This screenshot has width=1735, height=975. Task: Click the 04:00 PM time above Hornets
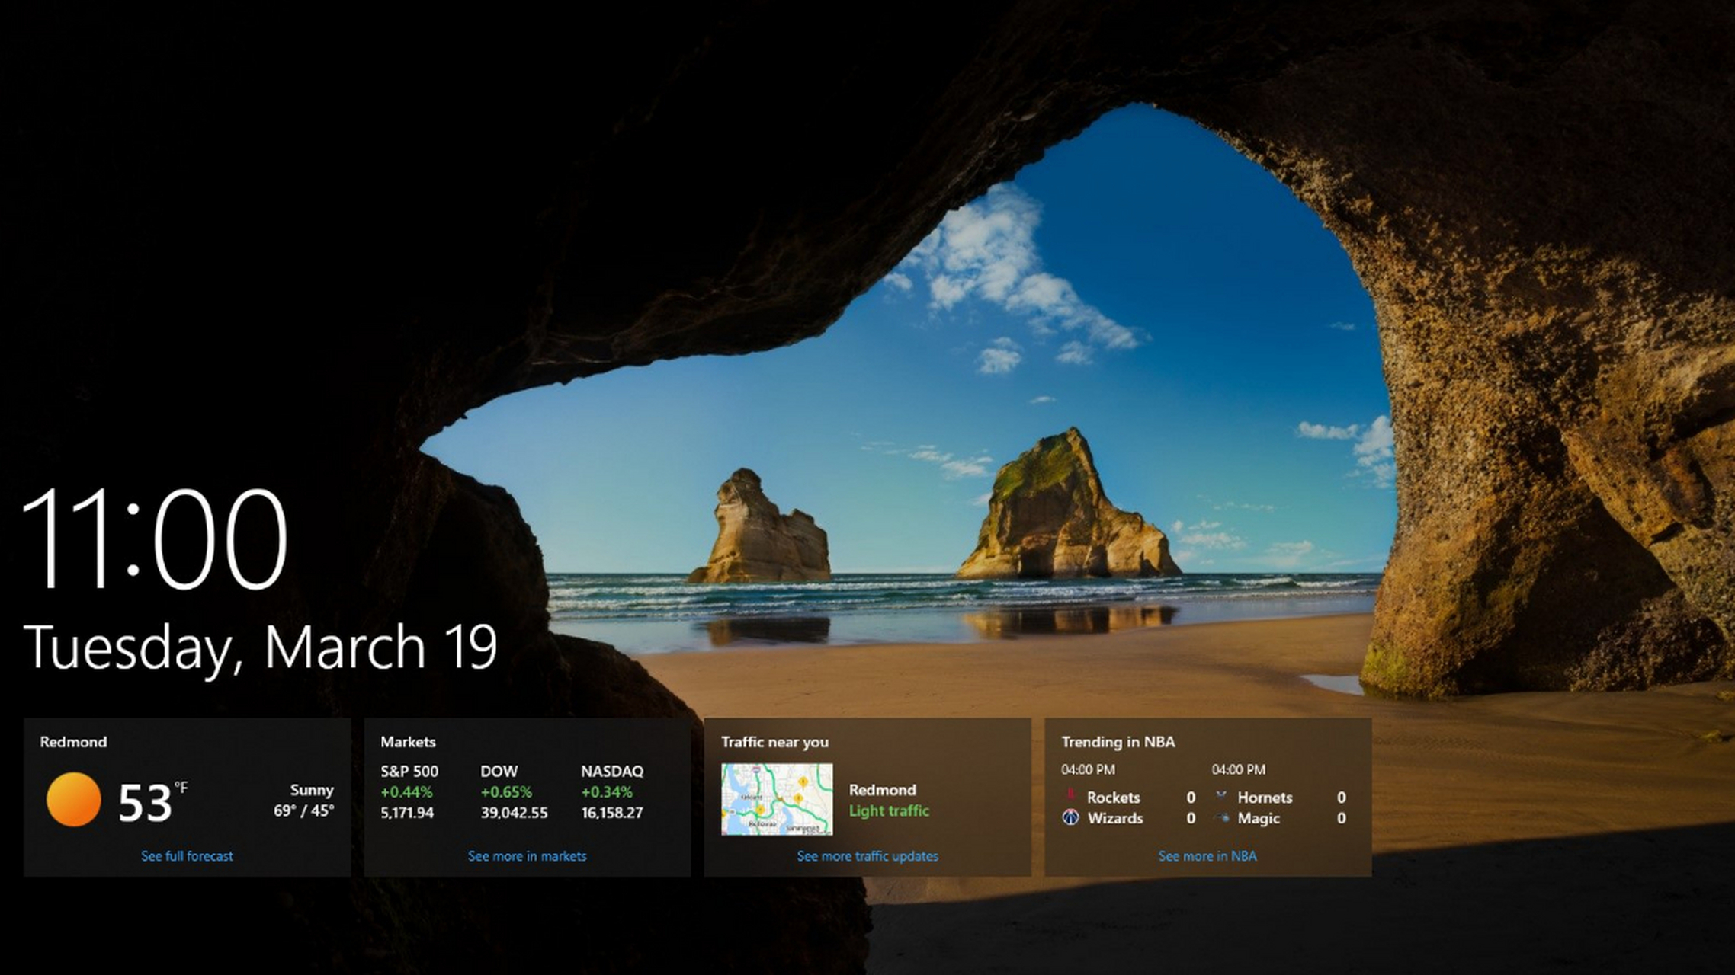[x=1239, y=769]
